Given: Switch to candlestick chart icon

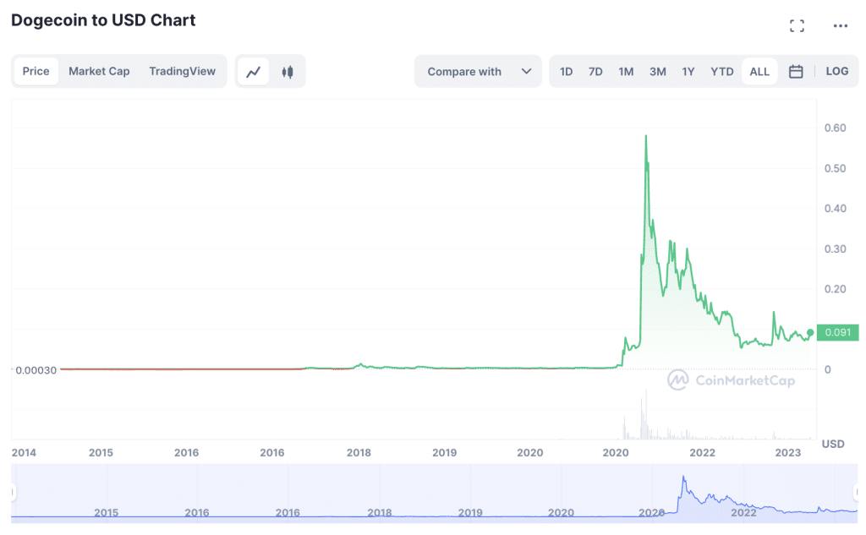Looking at the screenshot, I should click(x=288, y=71).
